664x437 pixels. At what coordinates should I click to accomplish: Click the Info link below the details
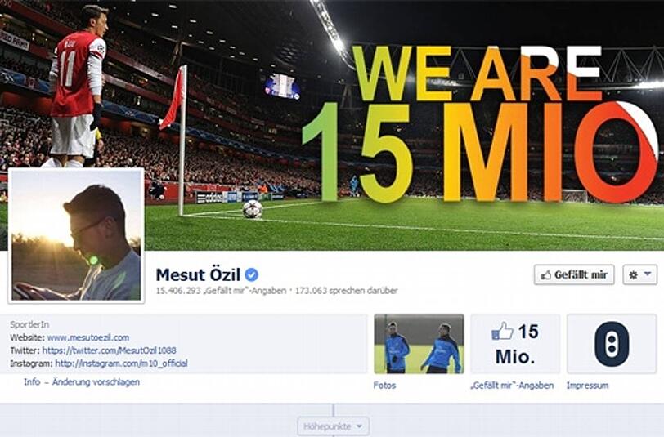pos(32,382)
